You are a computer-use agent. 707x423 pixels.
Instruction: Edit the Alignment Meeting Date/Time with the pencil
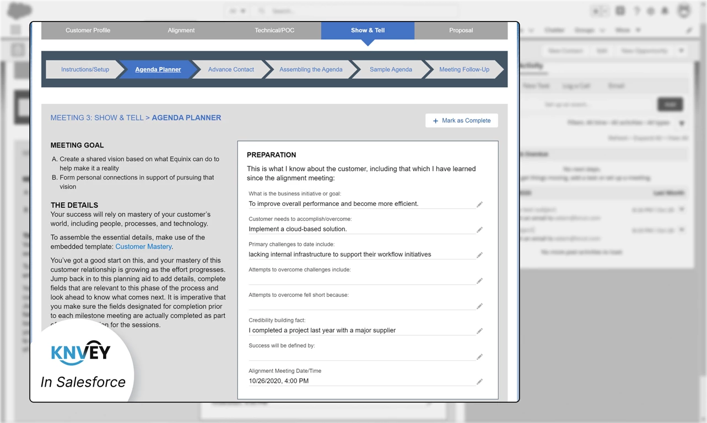[x=479, y=381]
